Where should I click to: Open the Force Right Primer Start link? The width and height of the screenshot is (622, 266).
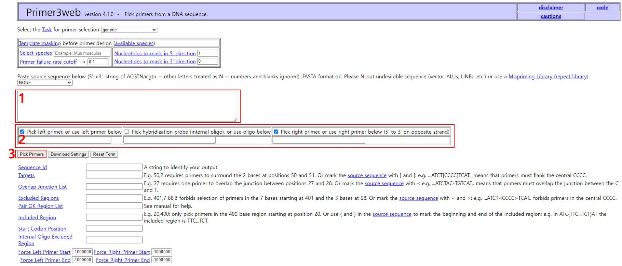(x=122, y=252)
